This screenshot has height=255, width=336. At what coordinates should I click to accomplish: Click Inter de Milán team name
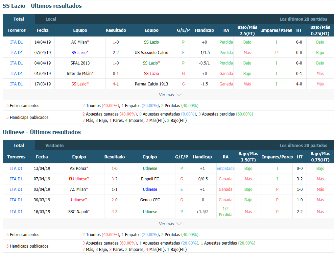79,74
